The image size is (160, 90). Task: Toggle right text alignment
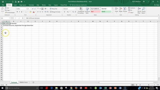pos(42,12)
